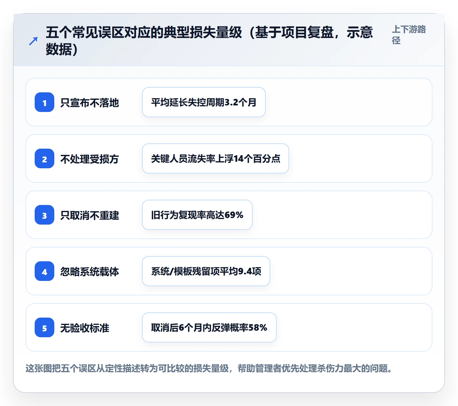Click the 系统/模板残留项平均9.4项 pill
This screenshot has height=406, width=458.
tap(206, 271)
